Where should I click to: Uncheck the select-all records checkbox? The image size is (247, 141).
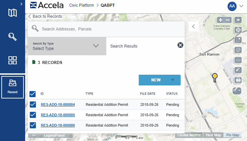[x=33, y=94]
